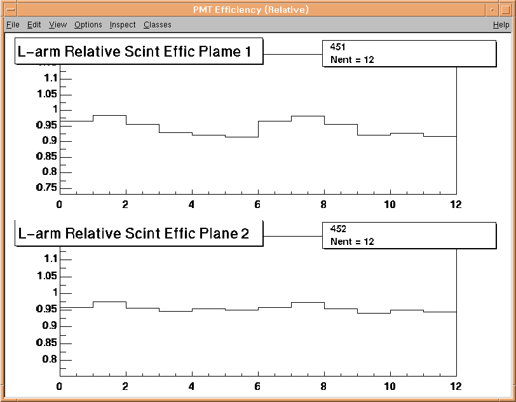The image size is (516, 402).
Task: Click 'Nent = 12' in the 451 stats box
Action: pos(352,60)
